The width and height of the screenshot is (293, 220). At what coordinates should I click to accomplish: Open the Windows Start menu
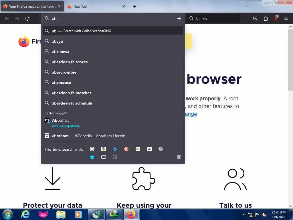(8, 214)
